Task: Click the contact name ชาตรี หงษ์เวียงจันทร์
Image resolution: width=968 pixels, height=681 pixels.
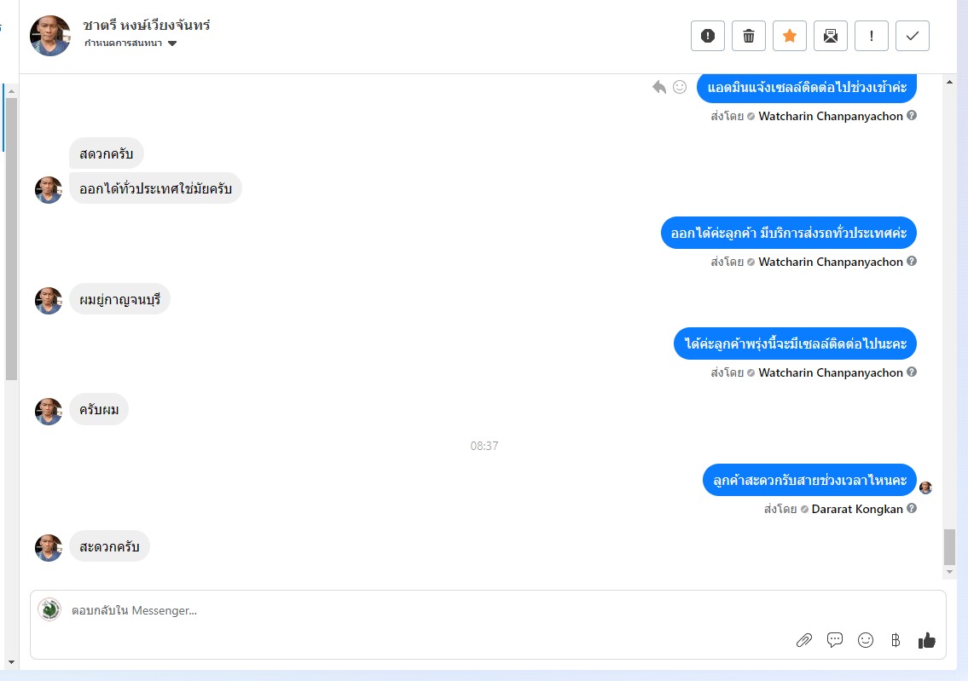Action: (147, 26)
